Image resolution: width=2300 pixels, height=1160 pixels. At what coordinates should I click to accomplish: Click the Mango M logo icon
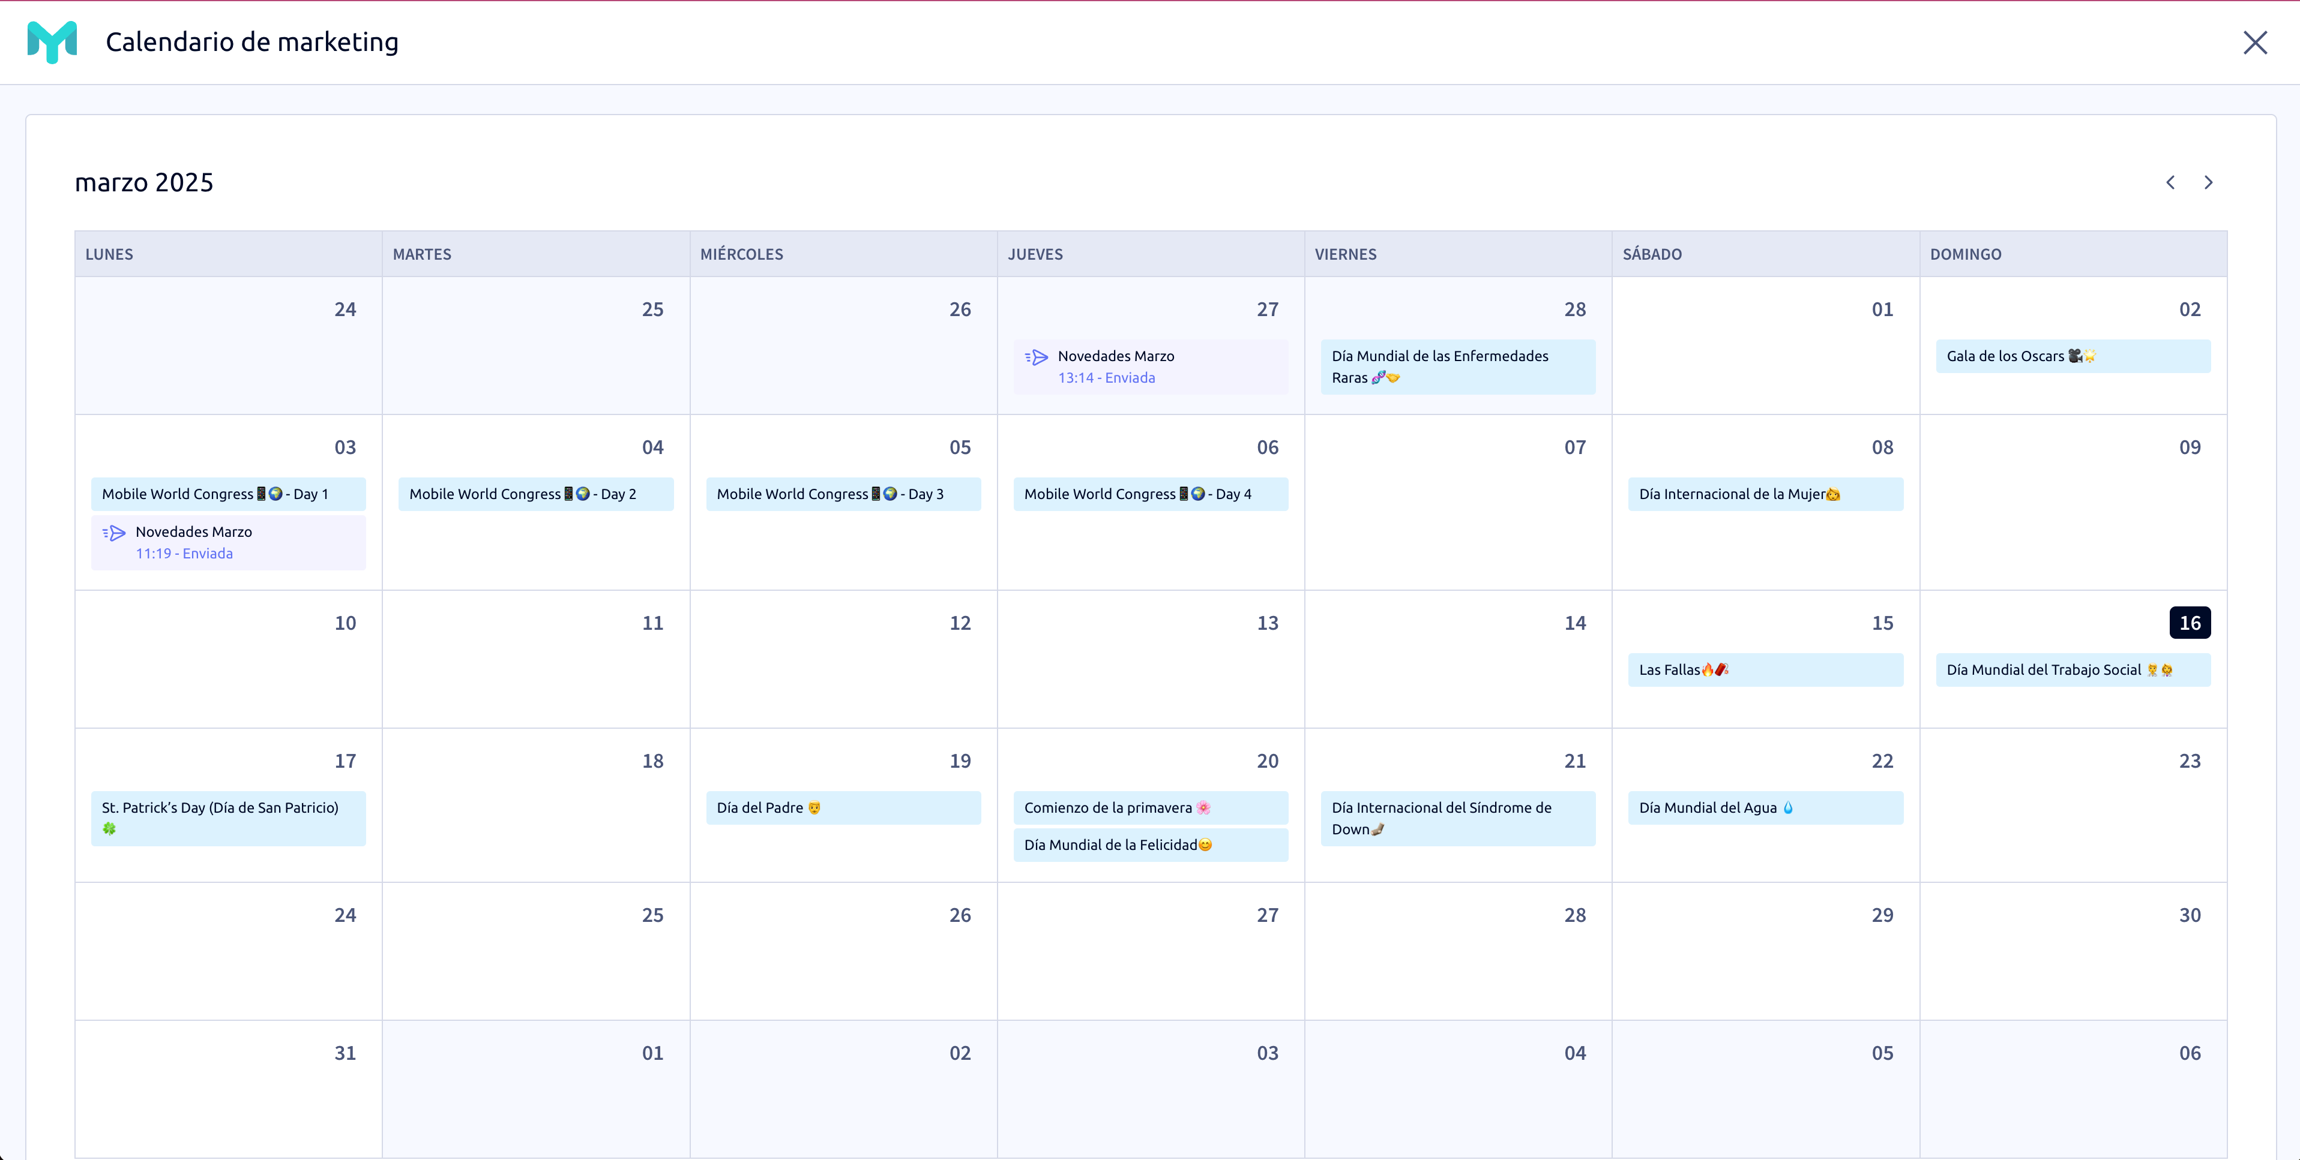click(52, 41)
